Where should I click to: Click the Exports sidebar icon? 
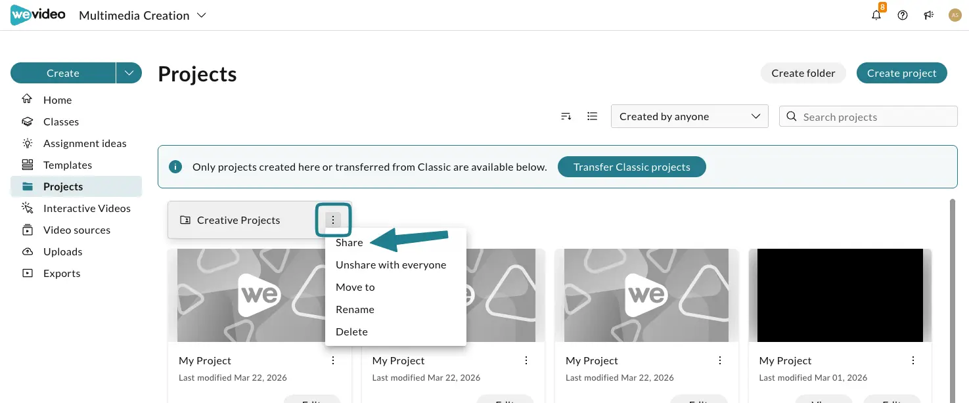click(x=27, y=273)
